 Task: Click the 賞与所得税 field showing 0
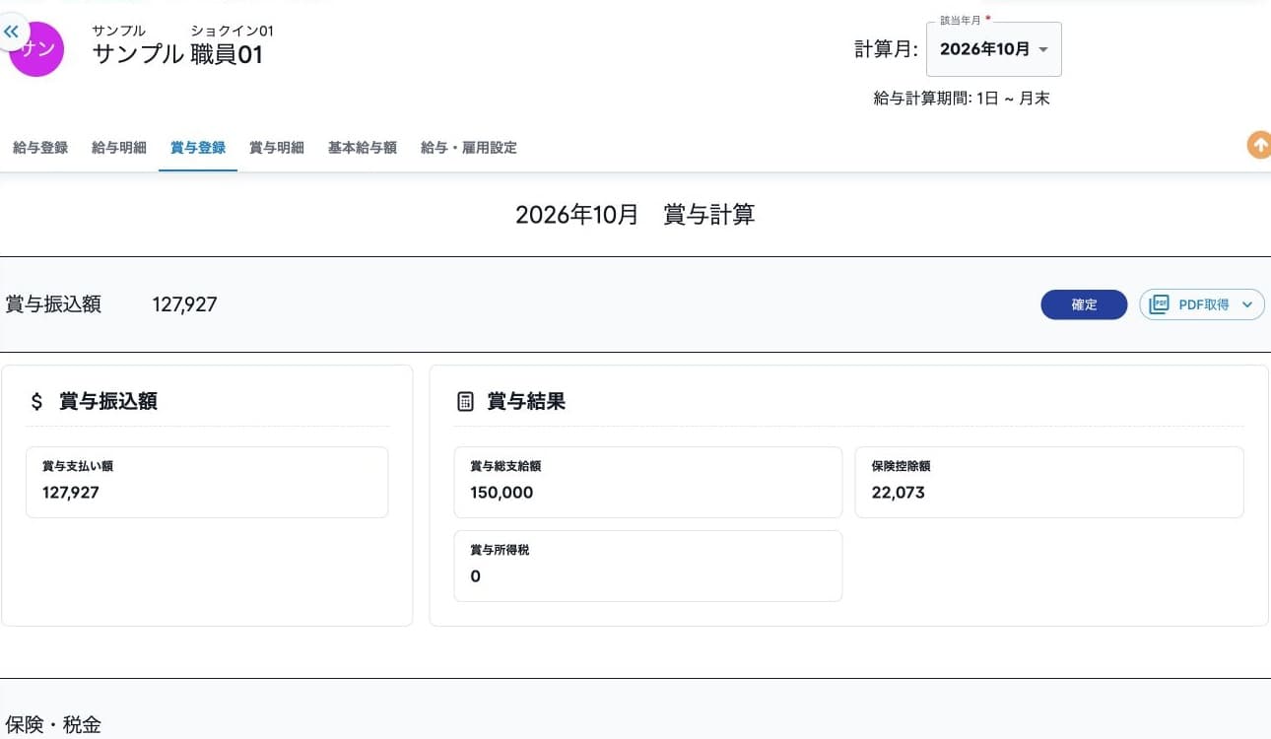647,566
